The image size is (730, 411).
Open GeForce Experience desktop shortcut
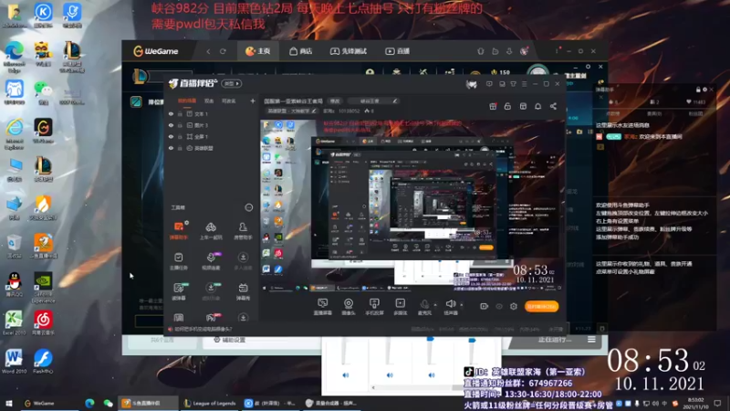pos(43,288)
